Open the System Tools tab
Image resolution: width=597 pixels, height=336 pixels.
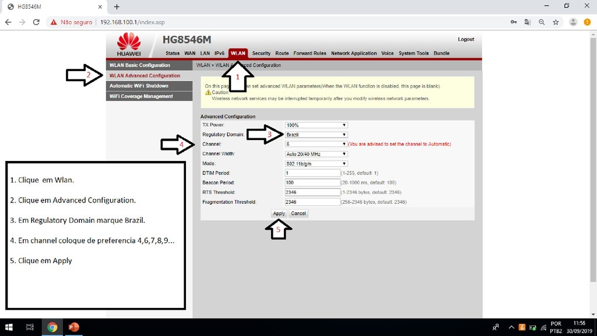[413, 53]
